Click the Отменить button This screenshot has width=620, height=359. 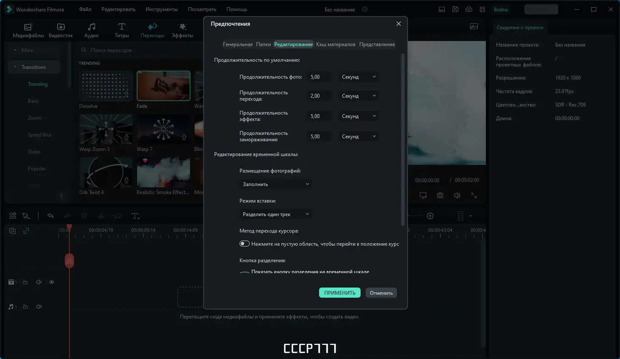coord(381,293)
